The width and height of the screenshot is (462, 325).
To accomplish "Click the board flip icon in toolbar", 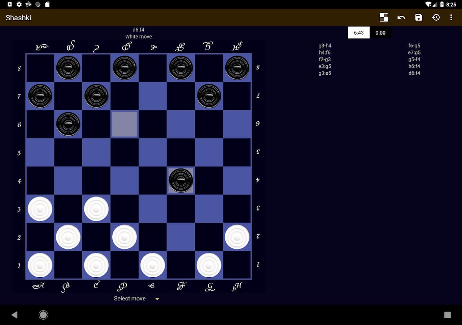I will pos(384,17).
